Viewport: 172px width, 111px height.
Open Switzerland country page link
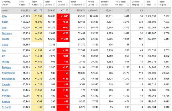8,73
